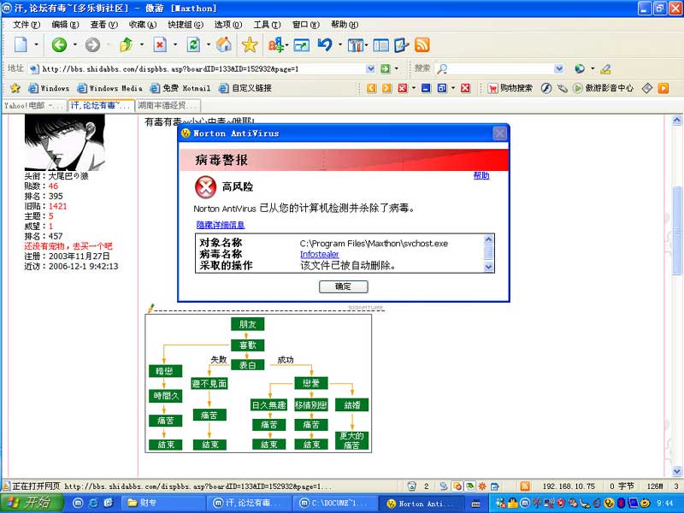Screen dimensions: 684x513
Task: Click the blue Undo arrow icon
Action: pos(325,45)
